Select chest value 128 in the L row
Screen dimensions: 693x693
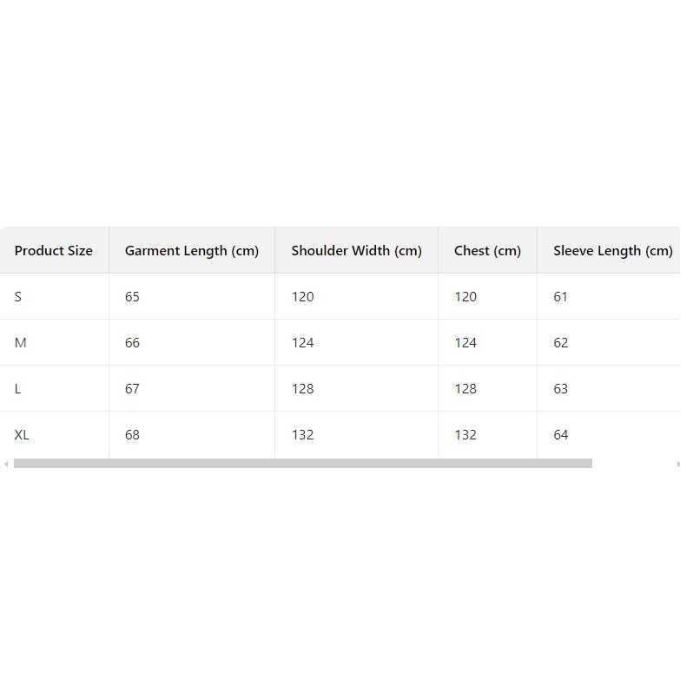[x=465, y=389]
